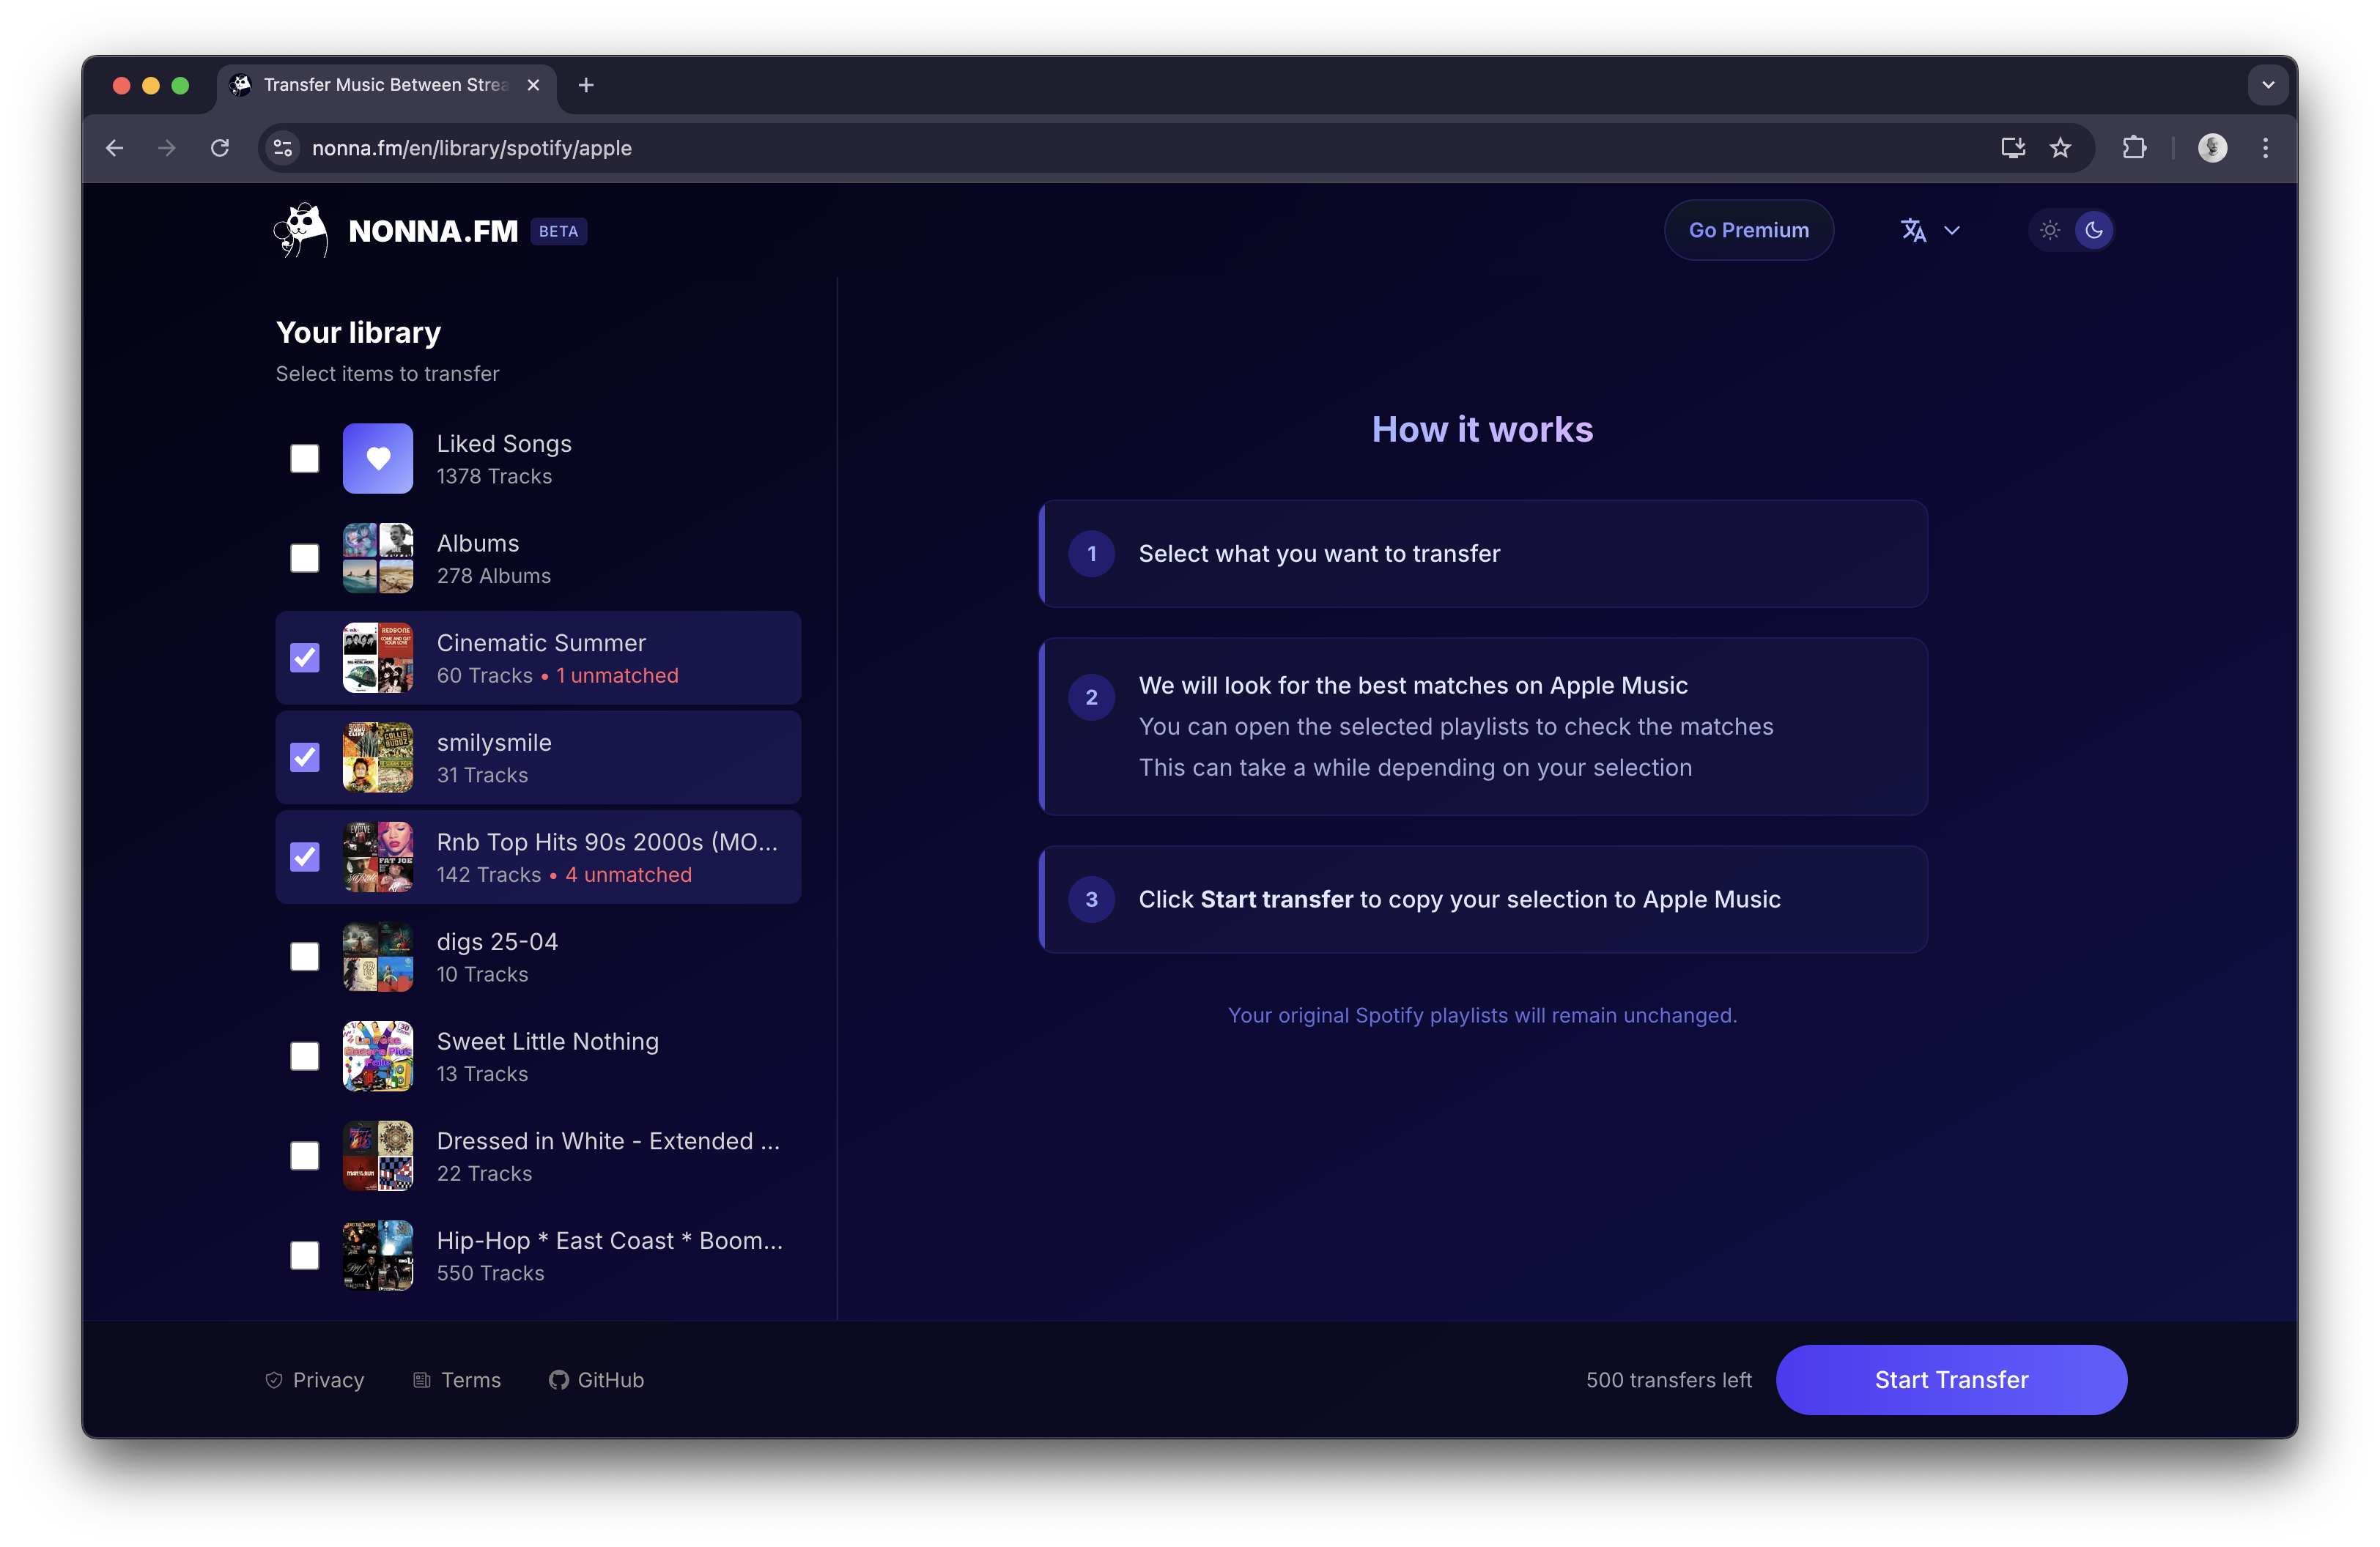This screenshot has height=1547, width=2380.
Task: Open the Privacy link
Action: pyautogui.click(x=314, y=1379)
